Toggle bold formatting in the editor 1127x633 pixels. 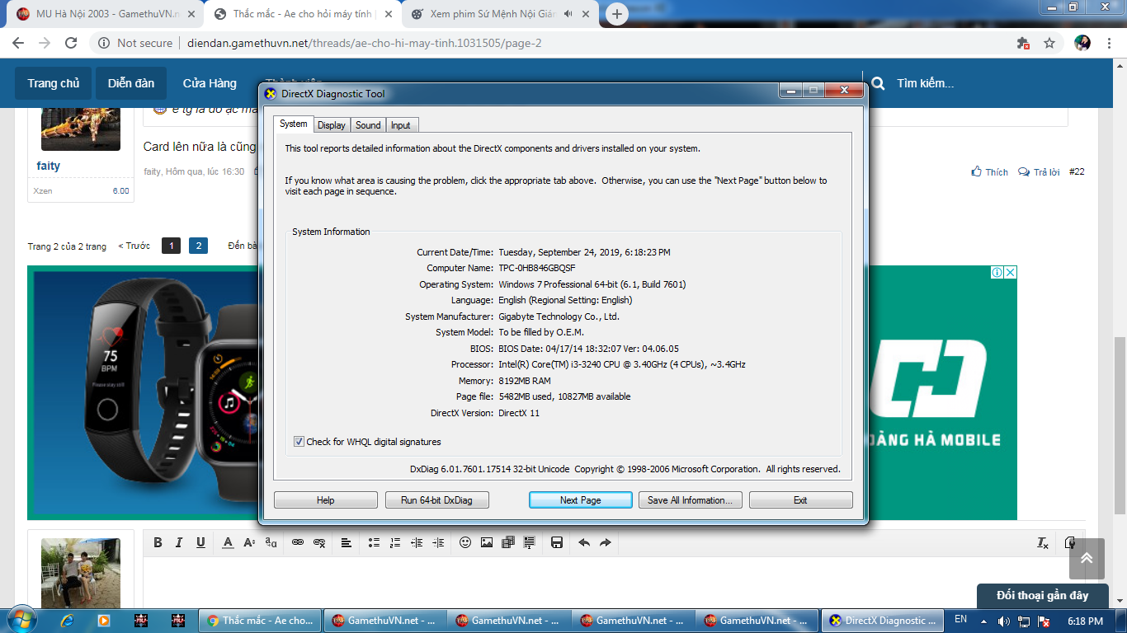(158, 542)
